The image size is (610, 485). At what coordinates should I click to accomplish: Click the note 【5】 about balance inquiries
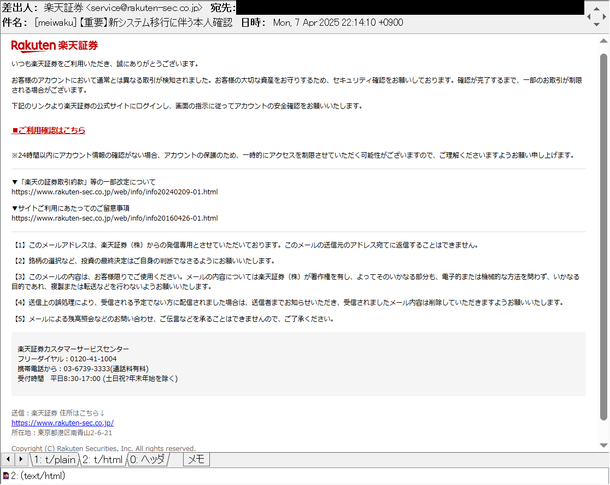pos(174,319)
